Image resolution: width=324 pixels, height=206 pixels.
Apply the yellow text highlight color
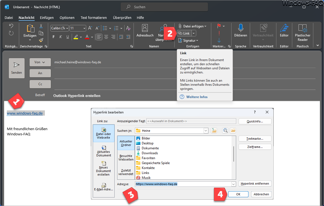(x=76, y=37)
